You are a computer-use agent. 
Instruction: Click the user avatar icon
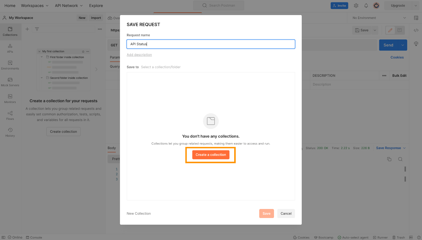pyautogui.click(x=376, y=5)
